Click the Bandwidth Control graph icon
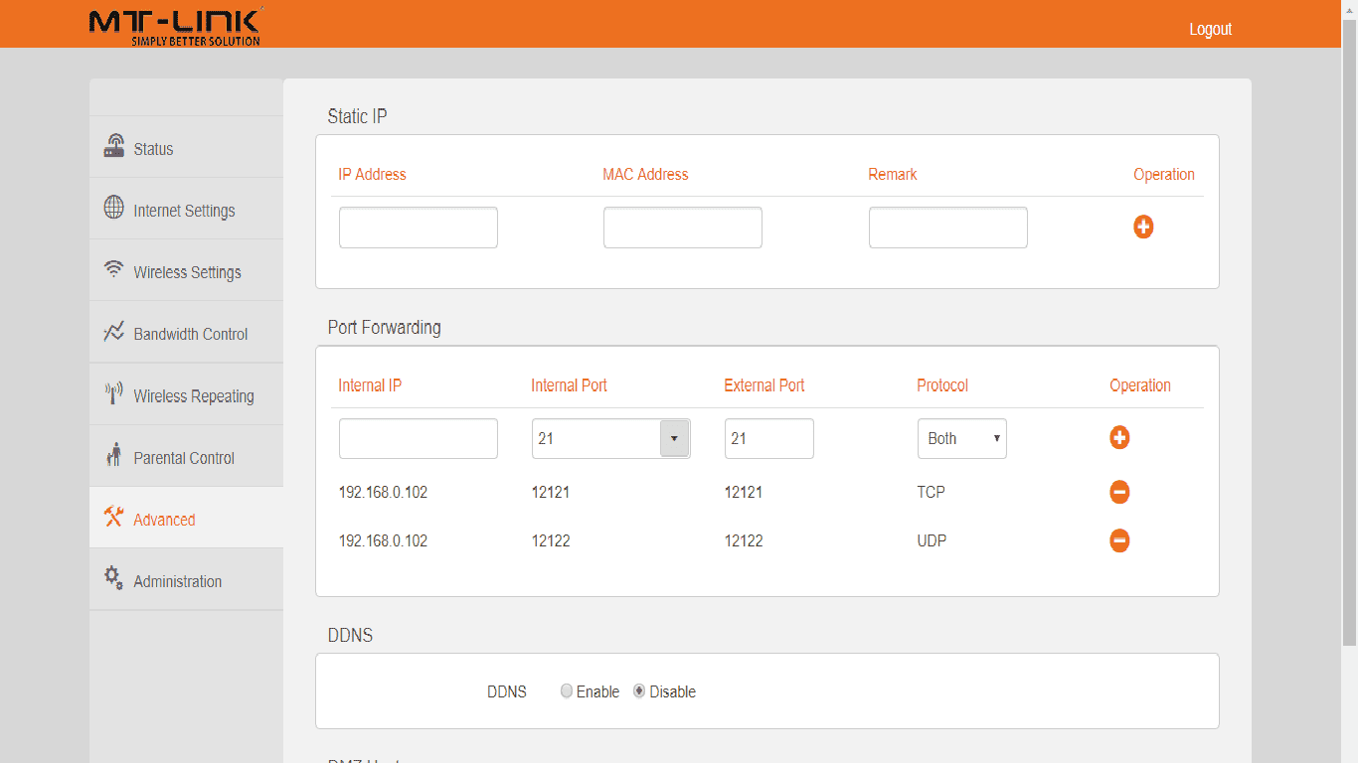1358x763 pixels. [114, 332]
